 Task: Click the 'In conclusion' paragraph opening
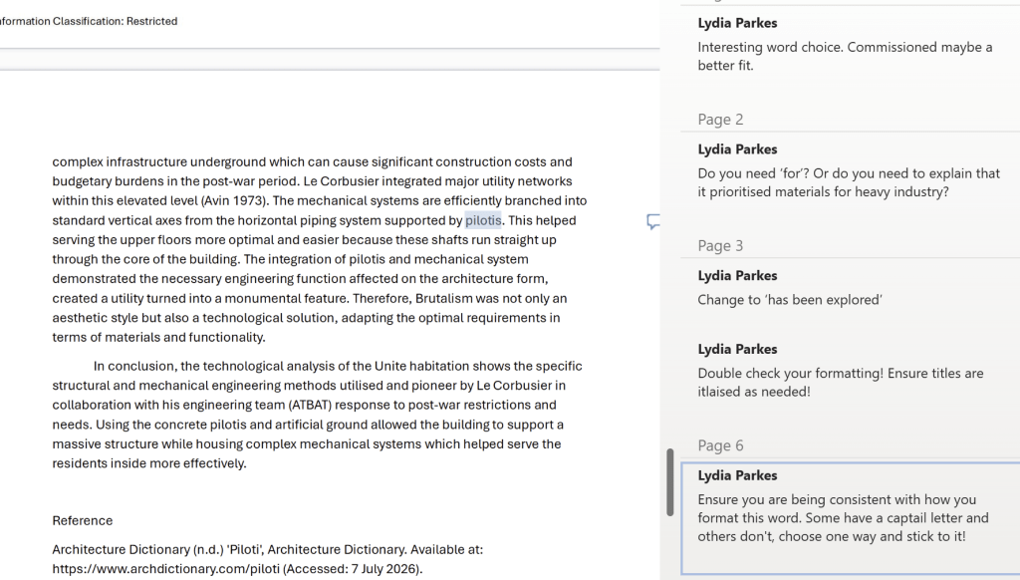134,366
